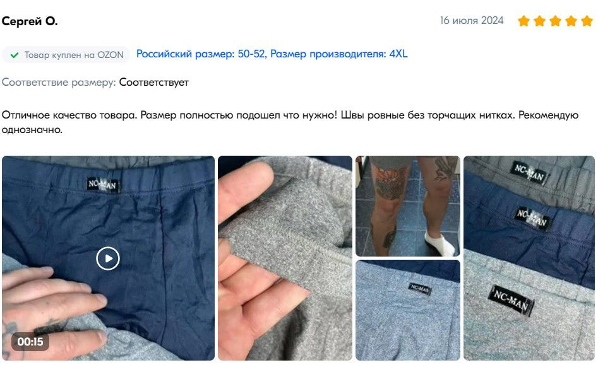Open the photo of the hand holding gray fabric
Image resolution: width=598 pixels, height=365 pixels.
point(285,258)
